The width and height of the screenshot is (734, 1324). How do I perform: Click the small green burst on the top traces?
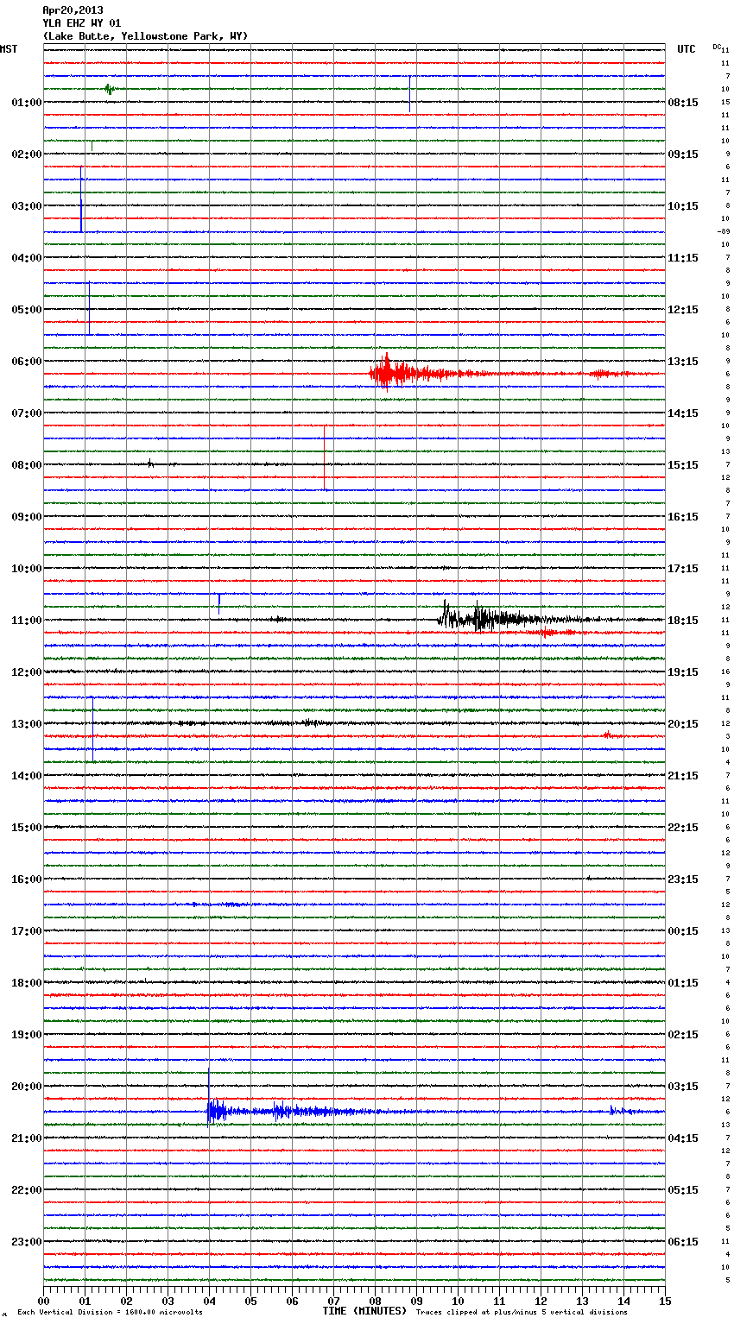109,89
